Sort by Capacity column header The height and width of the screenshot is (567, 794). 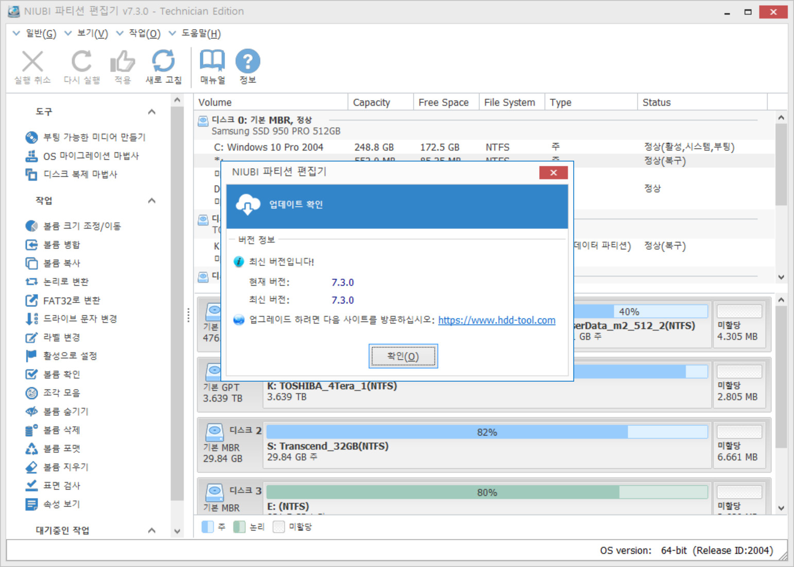(381, 102)
